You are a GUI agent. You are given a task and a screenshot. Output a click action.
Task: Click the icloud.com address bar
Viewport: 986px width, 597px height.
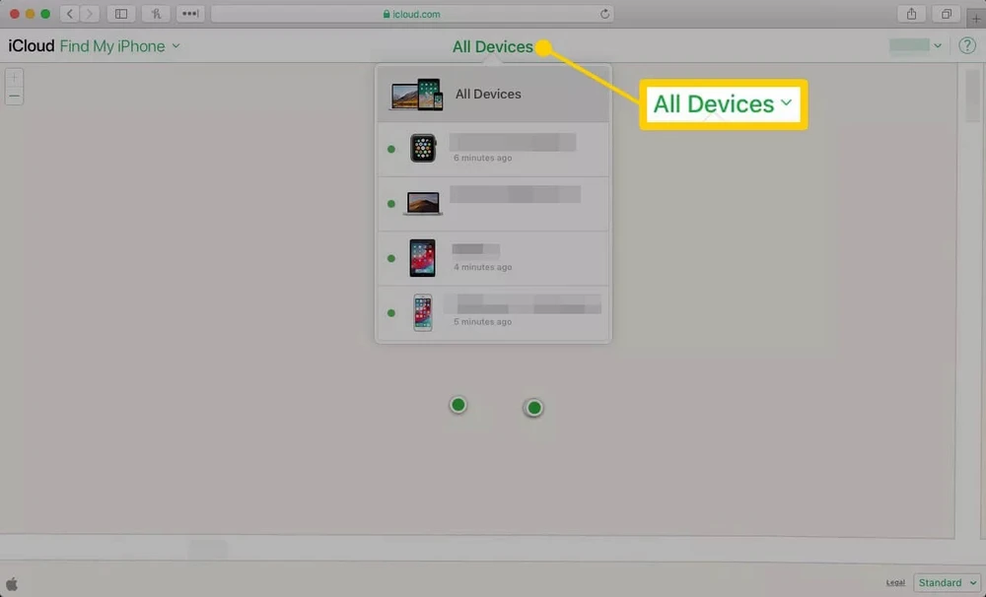(x=412, y=15)
